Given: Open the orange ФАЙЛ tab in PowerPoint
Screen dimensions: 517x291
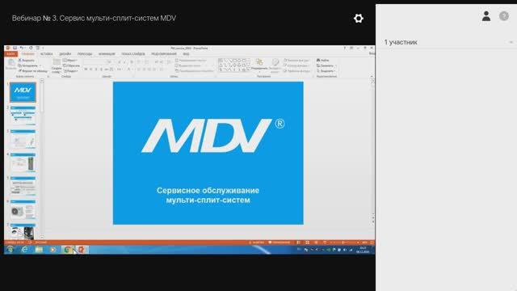Looking at the screenshot, I should coord(11,54).
